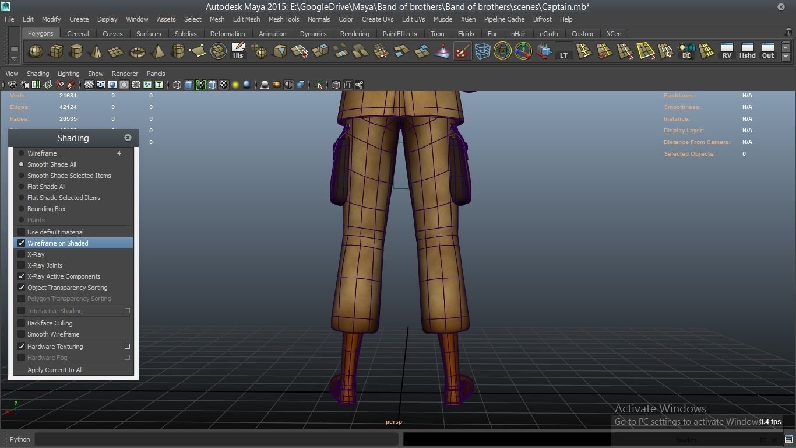Open the Panels menu

[x=156, y=73]
